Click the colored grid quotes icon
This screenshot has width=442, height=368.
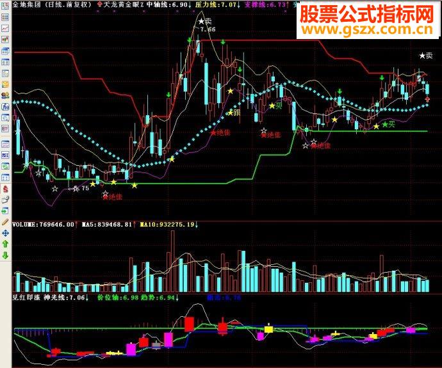[5, 17]
